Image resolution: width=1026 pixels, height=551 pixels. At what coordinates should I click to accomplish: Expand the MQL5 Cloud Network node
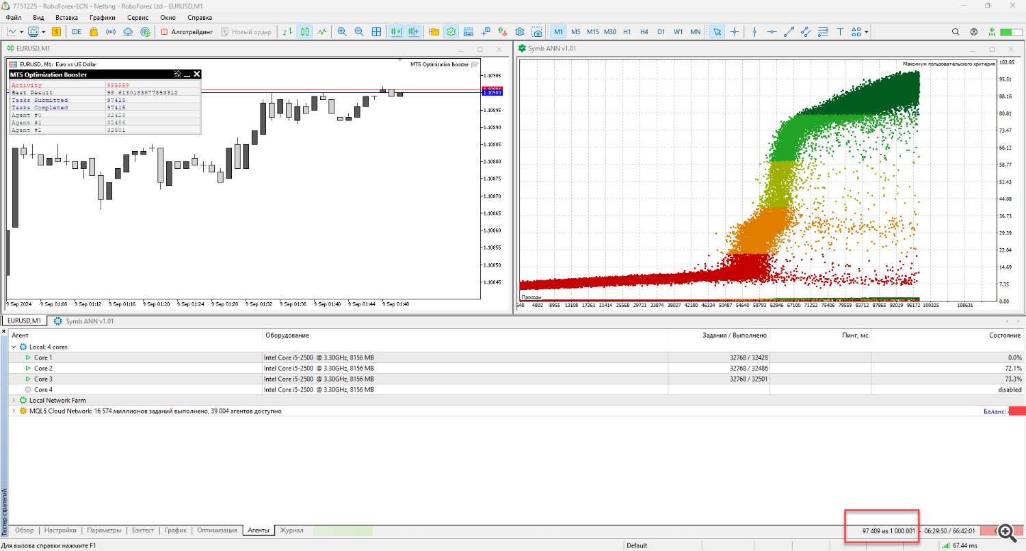[x=14, y=411]
